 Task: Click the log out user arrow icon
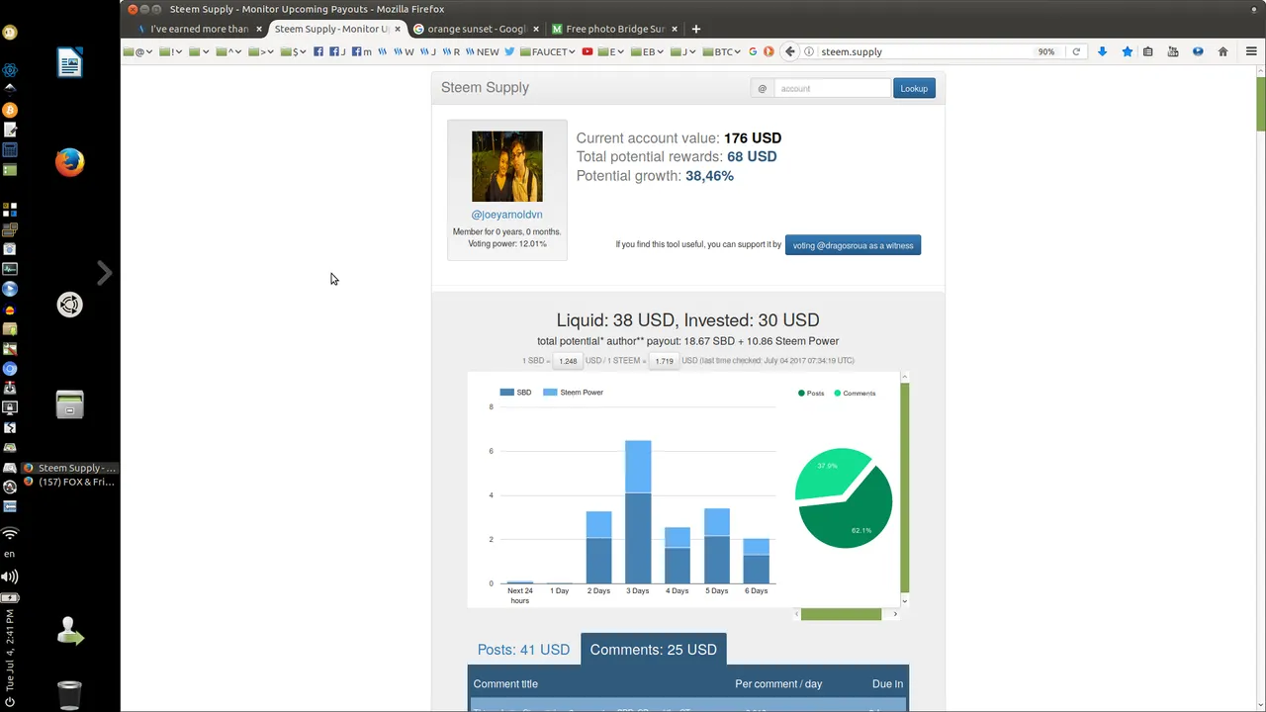click(69, 632)
